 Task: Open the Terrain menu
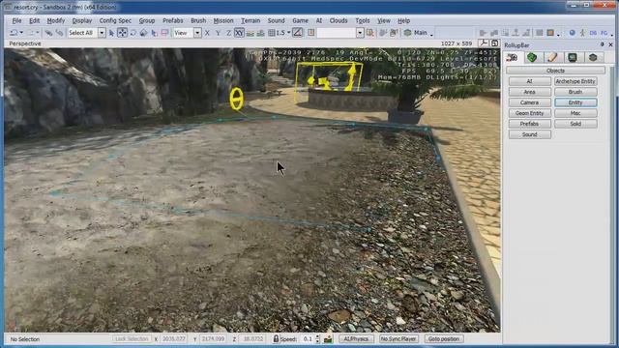point(251,20)
